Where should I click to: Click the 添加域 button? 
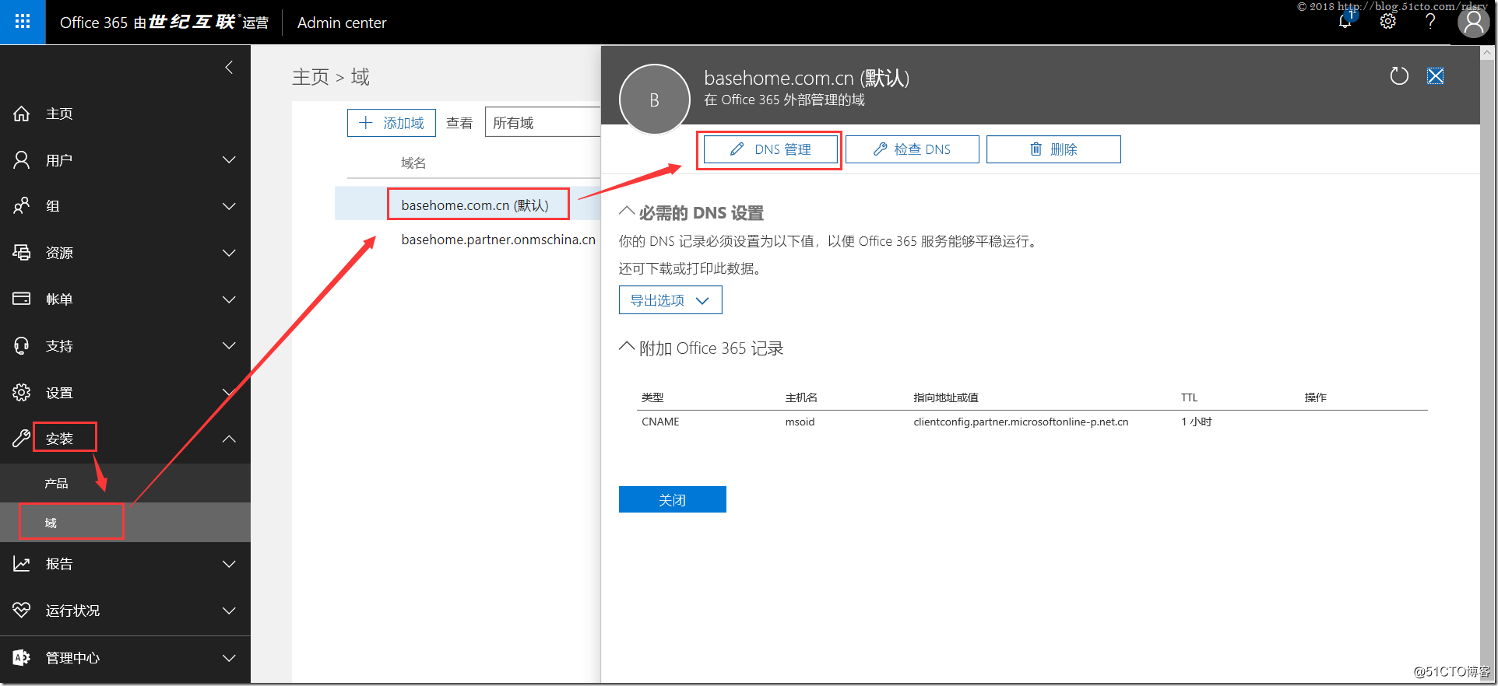pos(392,123)
